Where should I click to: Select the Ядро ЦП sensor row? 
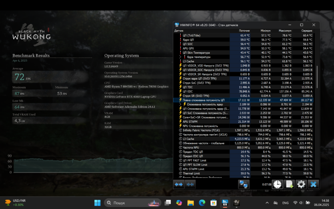pyautogui.click(x=243, y=40)
